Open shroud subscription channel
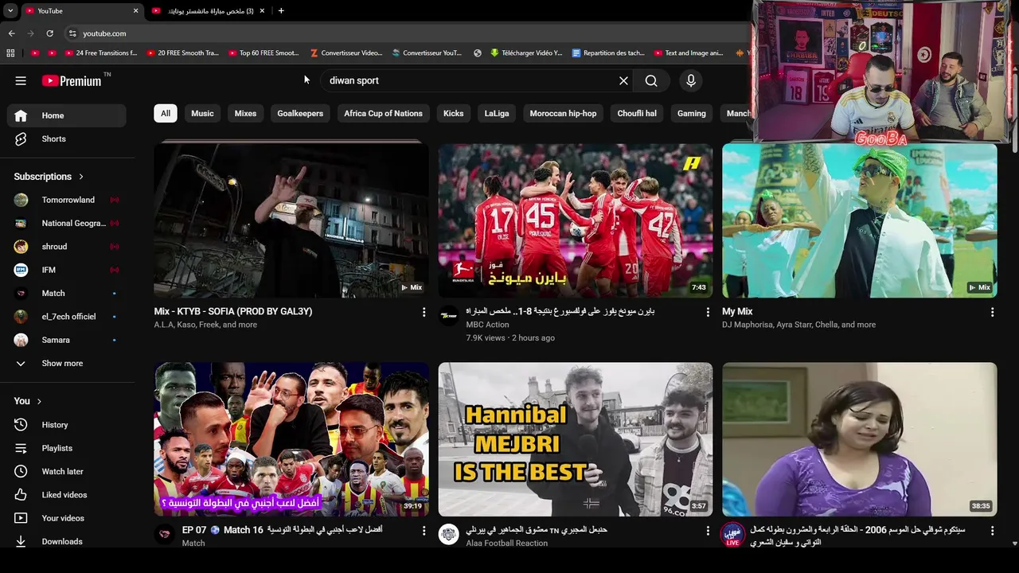This screenshot has height=573, width=1019. pos(67,247)
